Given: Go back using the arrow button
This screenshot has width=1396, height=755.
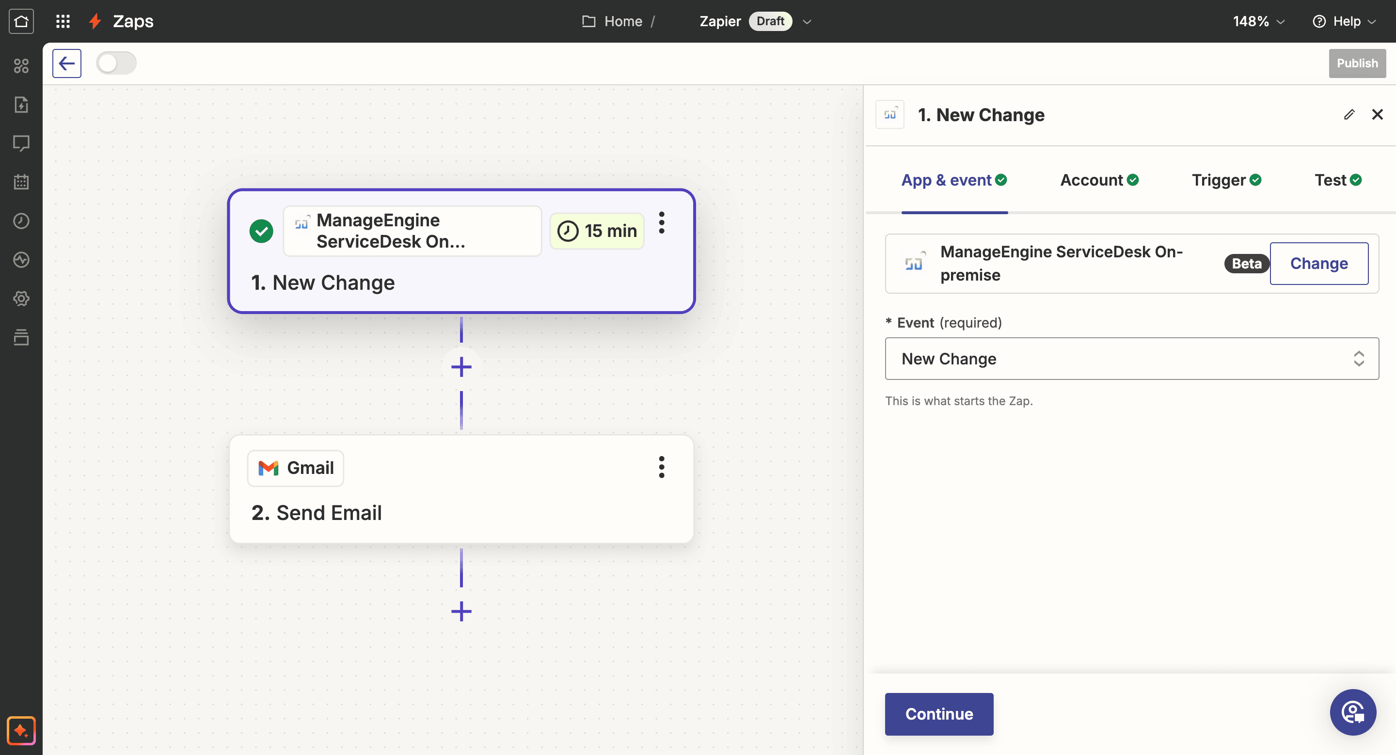Looking at the screenshot, I should point(67,63).
